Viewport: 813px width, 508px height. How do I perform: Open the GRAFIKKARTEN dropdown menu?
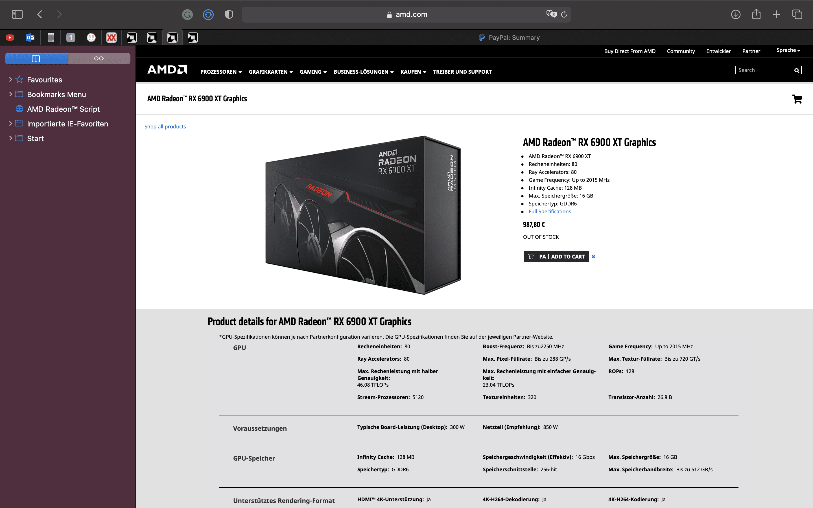(x=271, y=72)
